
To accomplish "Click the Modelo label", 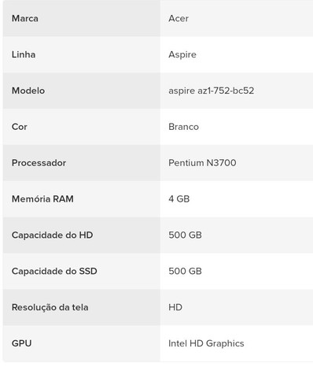I will pos(28,91).
